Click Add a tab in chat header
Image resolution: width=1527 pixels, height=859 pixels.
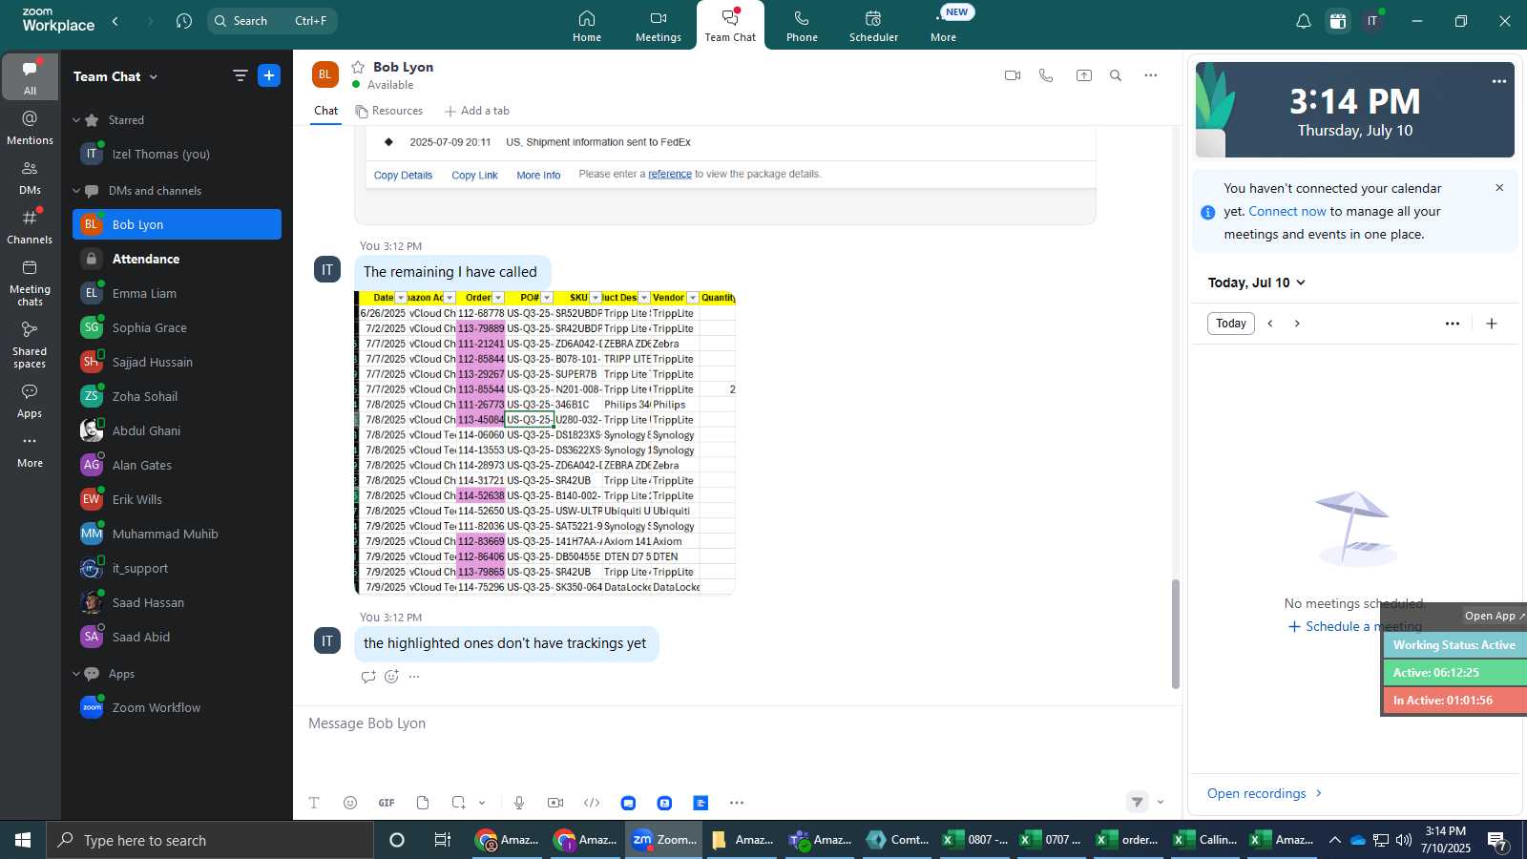(x=477, y=111)
